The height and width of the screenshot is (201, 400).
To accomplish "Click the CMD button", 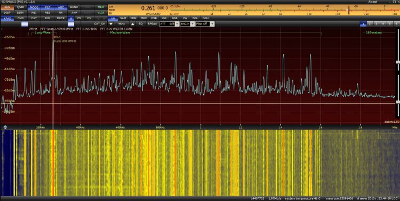I will point(21,18).
